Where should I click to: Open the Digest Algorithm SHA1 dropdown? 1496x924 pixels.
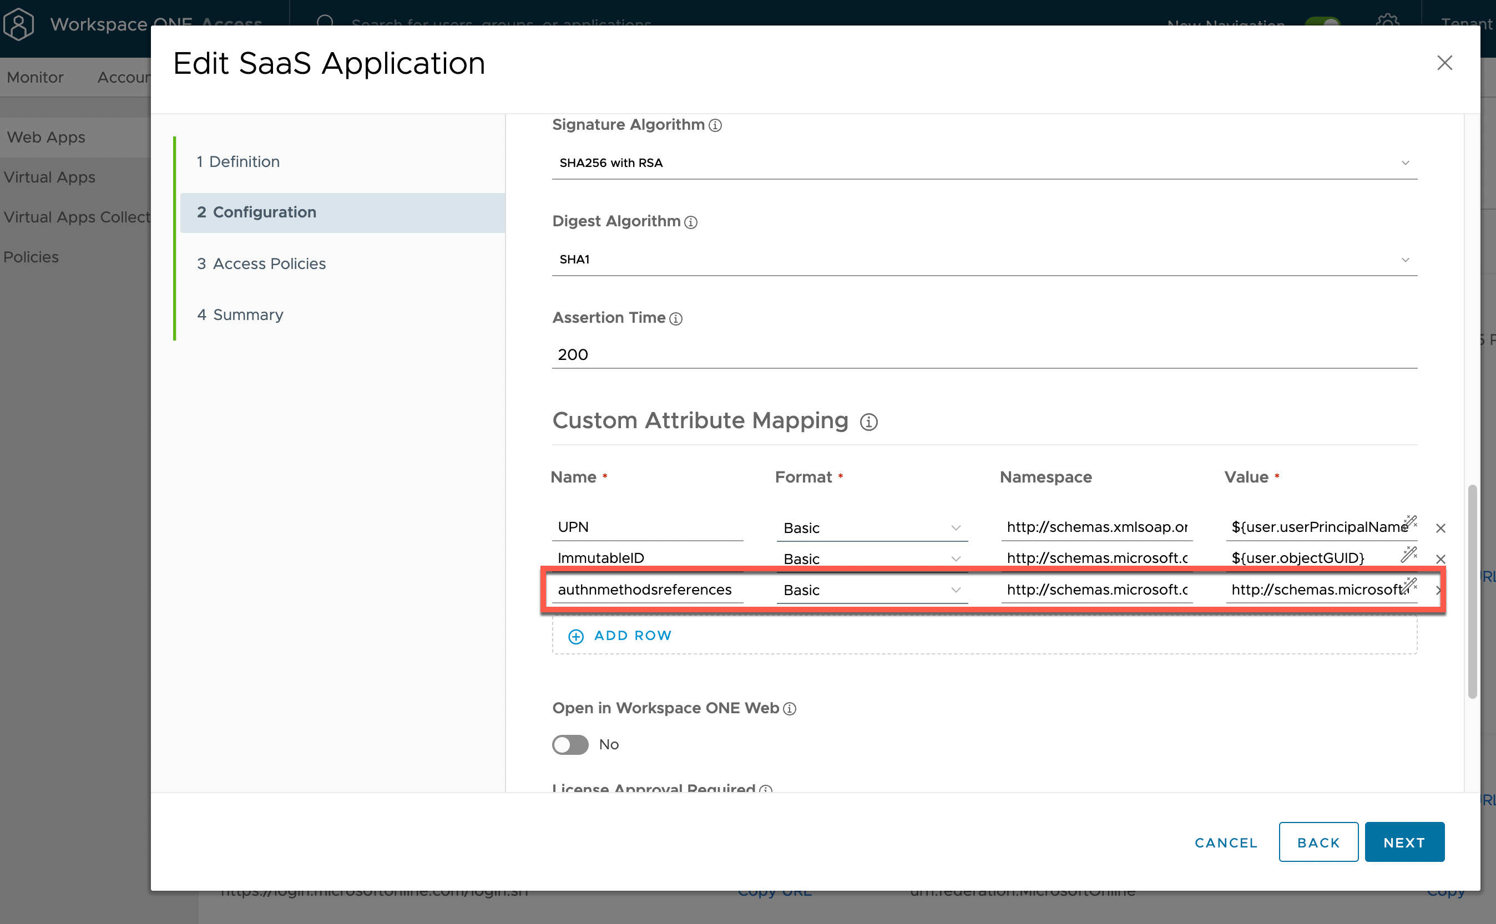(x=984, y=259)
